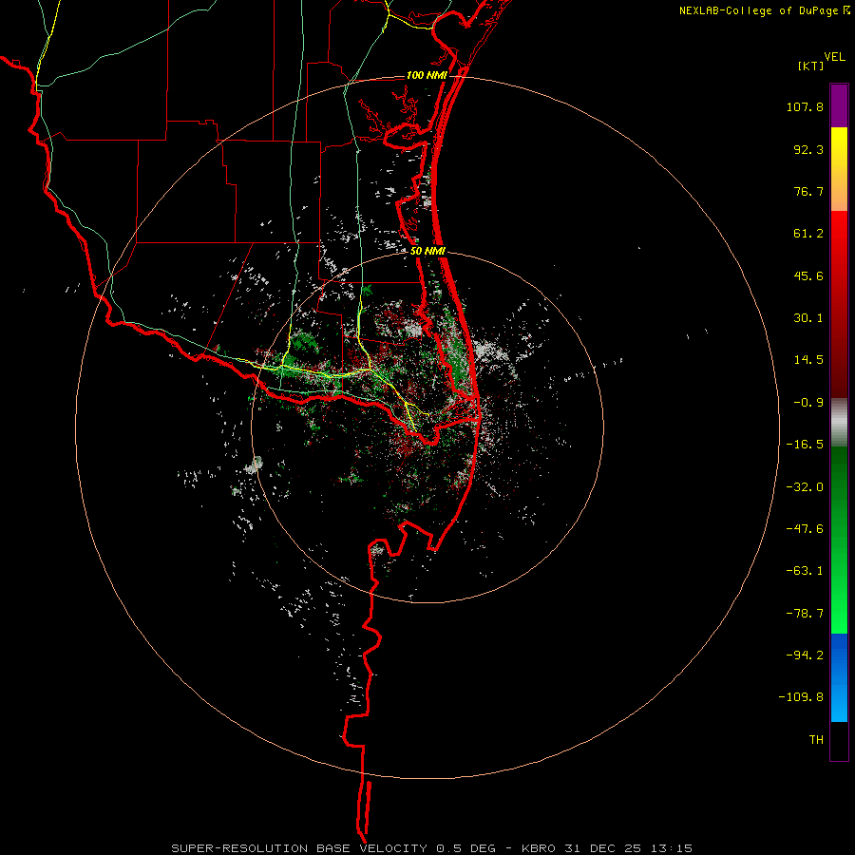Click the purple color band atop scale
This screenshot has height=855, width=855.
click(839, 105)
